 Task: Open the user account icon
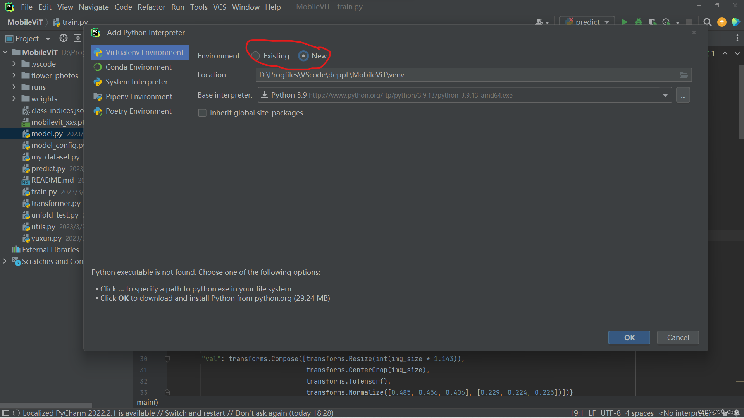542,22
